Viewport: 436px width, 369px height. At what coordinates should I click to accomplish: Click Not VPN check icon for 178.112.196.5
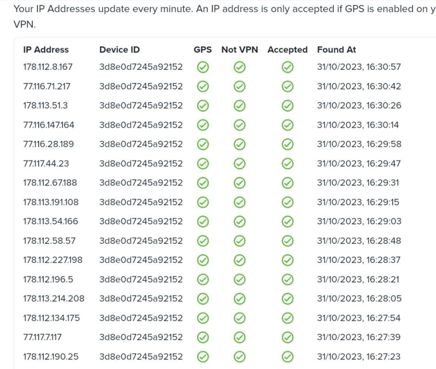(x=239, y=280)
